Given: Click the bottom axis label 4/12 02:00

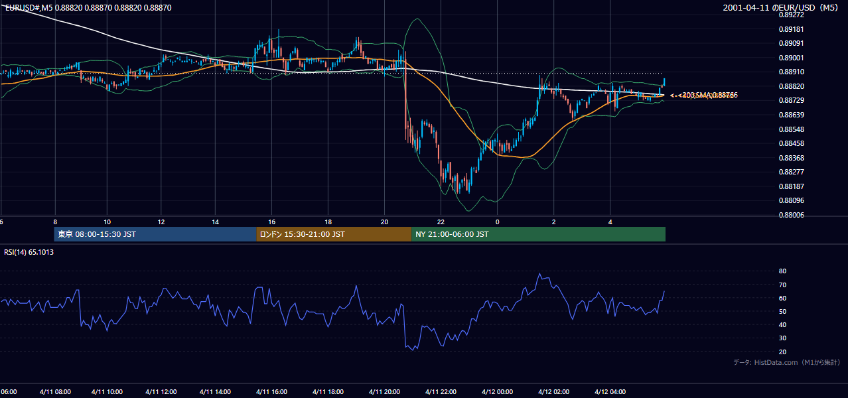Looking at the screenshot, I should [x=553, y=391].
